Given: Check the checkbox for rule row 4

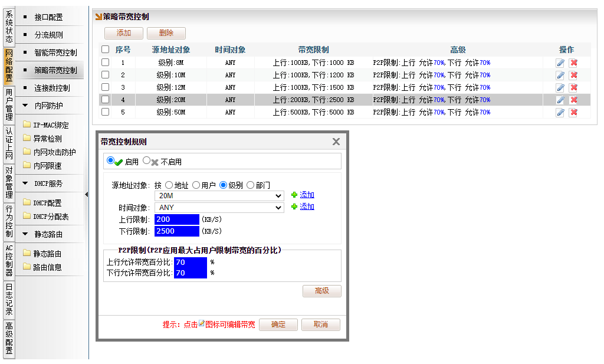Looking at the screenshot, I should point(106,100).
